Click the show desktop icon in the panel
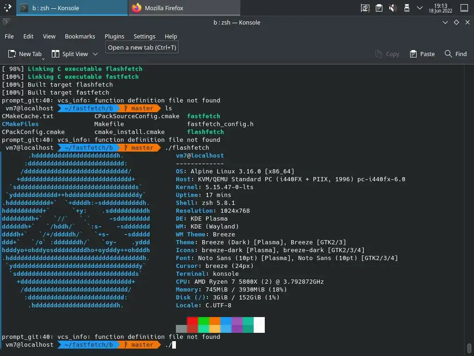Viewport: 474px width, 356px height. tap(464, 8)
